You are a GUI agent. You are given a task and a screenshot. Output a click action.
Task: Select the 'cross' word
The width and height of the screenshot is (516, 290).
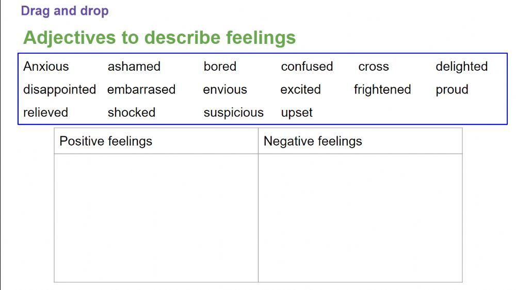(x=373, y=67)
